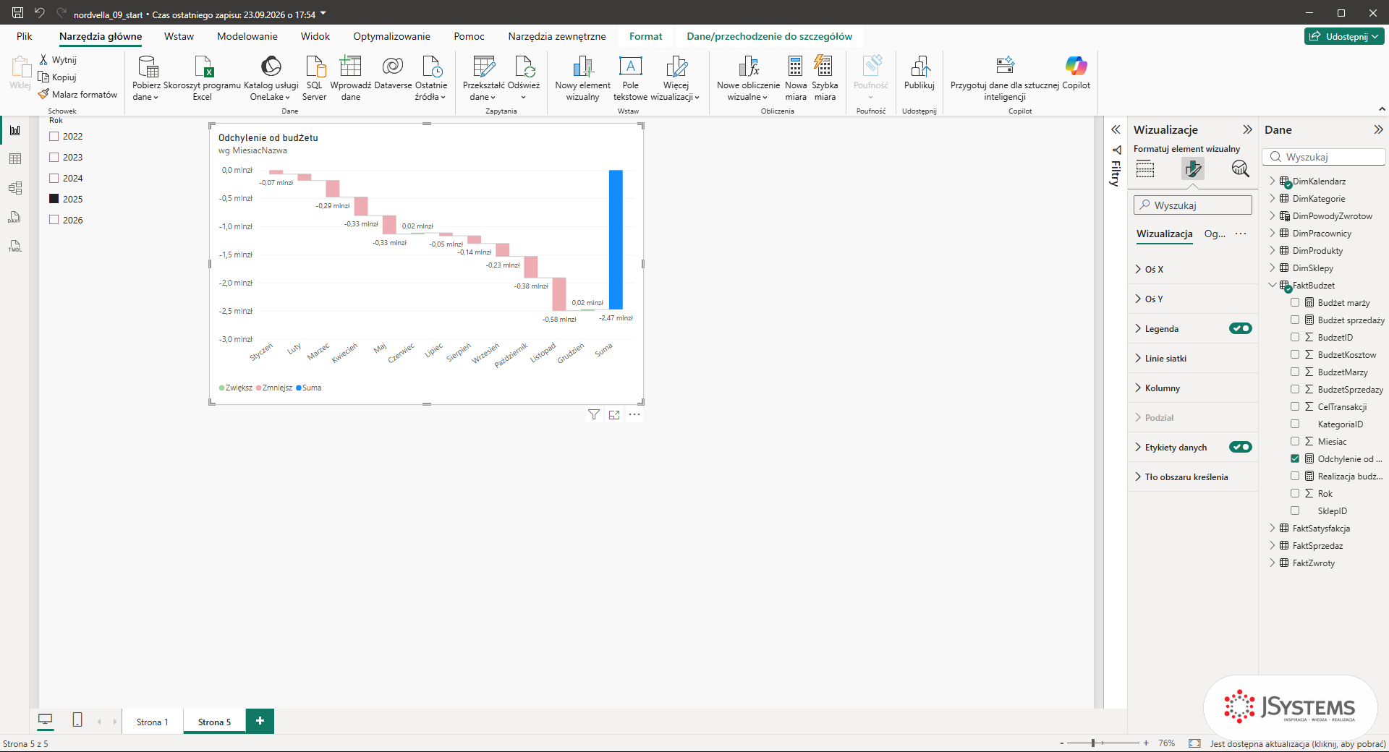The width and height of the screenshot is (1389, 752).
Task: Create a Szybka miara quick measure
Action: [x=825, y=78]
